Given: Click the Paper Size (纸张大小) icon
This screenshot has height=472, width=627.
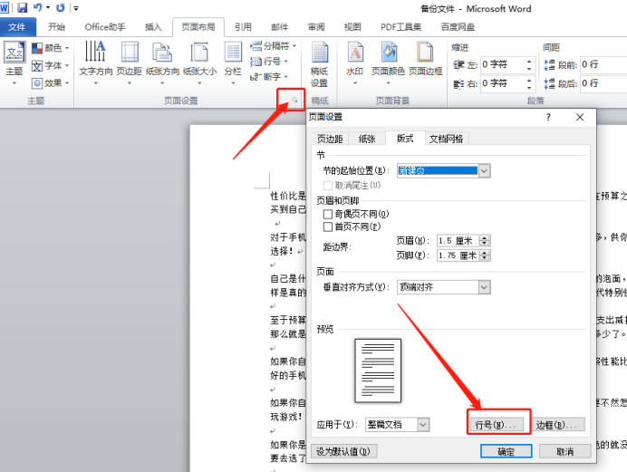Looking at the screenshot, I should pyautogui.click(x=199, y=52).
